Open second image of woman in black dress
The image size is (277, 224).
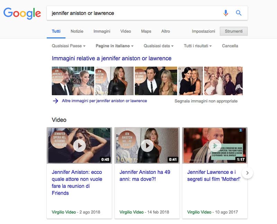tap(115, 81)
